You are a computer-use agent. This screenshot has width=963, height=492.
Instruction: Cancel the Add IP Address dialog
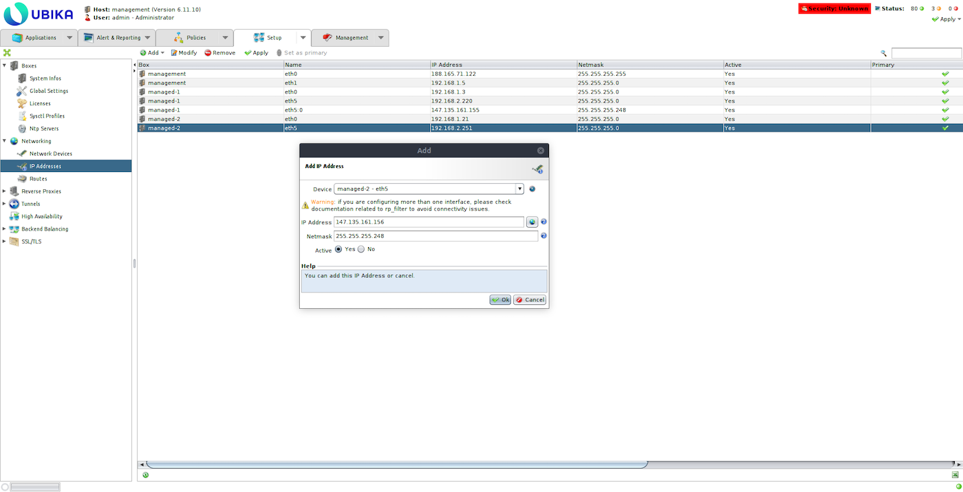[x=530, y=300]
